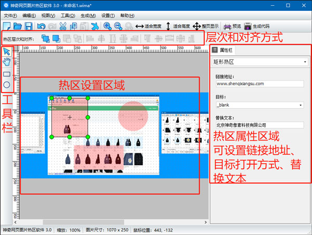Open the preview (预览)
The width and height of the screenshot is (312, 235).
click(x=232, y=26)
